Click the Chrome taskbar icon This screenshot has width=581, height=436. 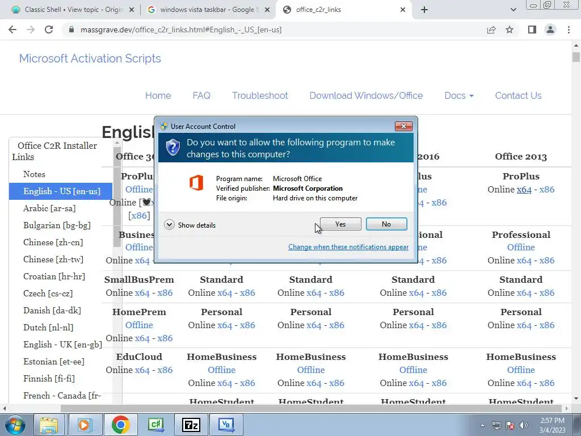coord(120,425)
